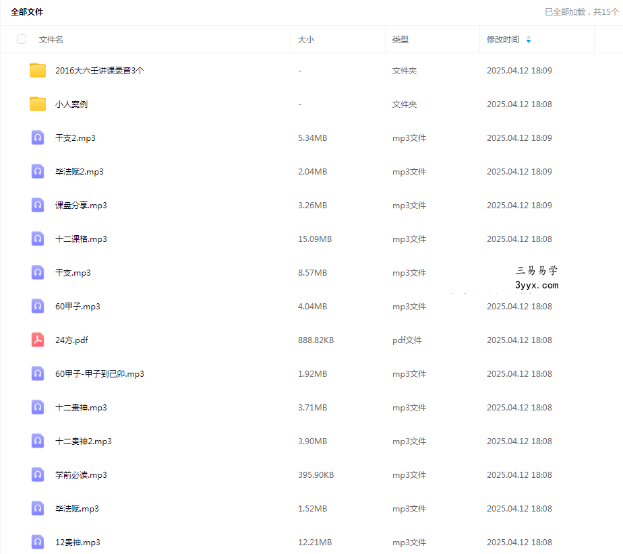The height and width of the screenshot is (554, 623).
Task: Open folder name 2016大六壬讲课录音3个
Action: point(99,70)
